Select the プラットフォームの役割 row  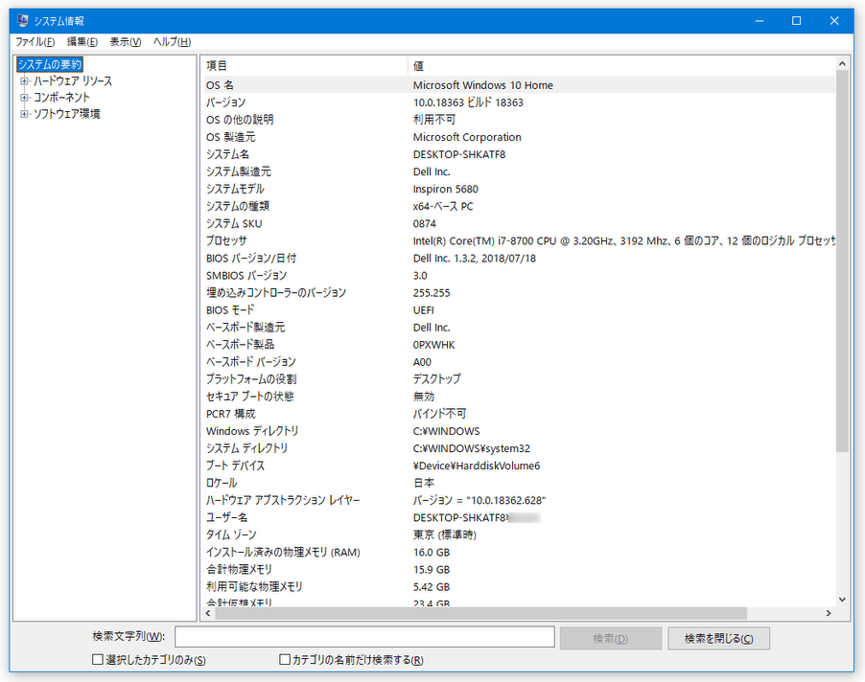click(519, 379)
